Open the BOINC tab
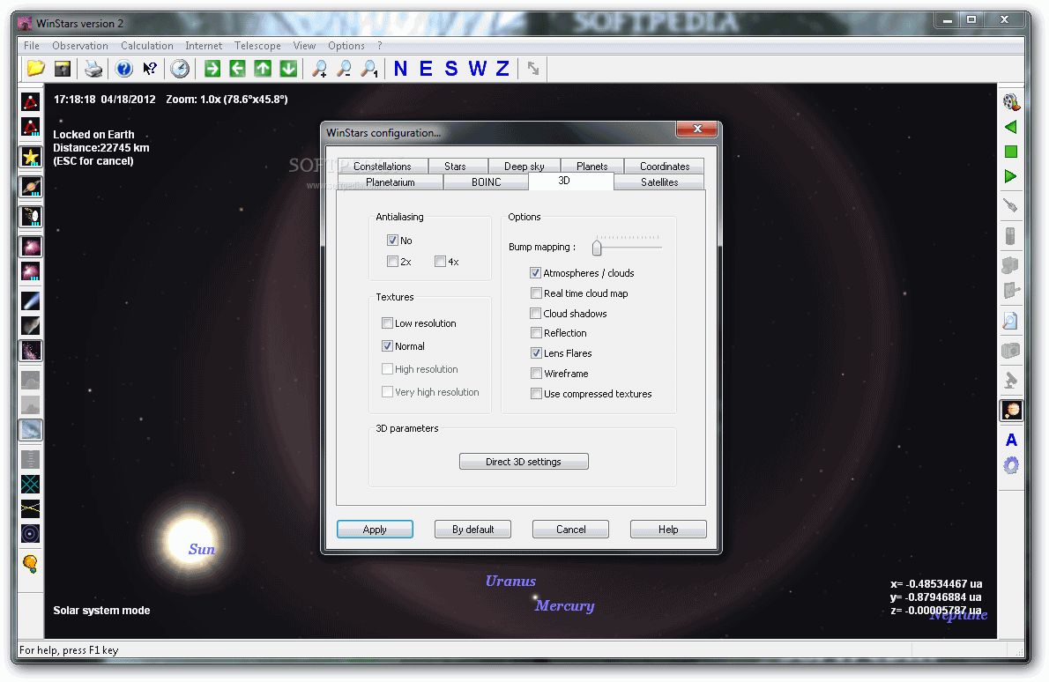The image size is (1049, 682). (x=487, y=182)
